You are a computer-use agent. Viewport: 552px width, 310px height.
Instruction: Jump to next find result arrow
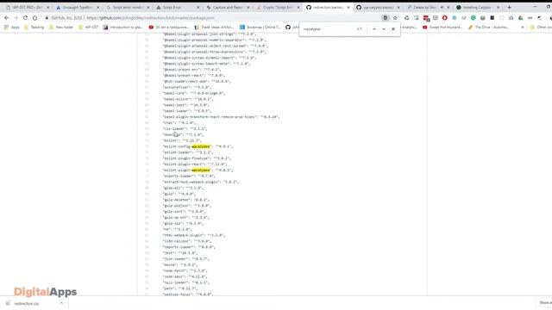tap(384, 29)
